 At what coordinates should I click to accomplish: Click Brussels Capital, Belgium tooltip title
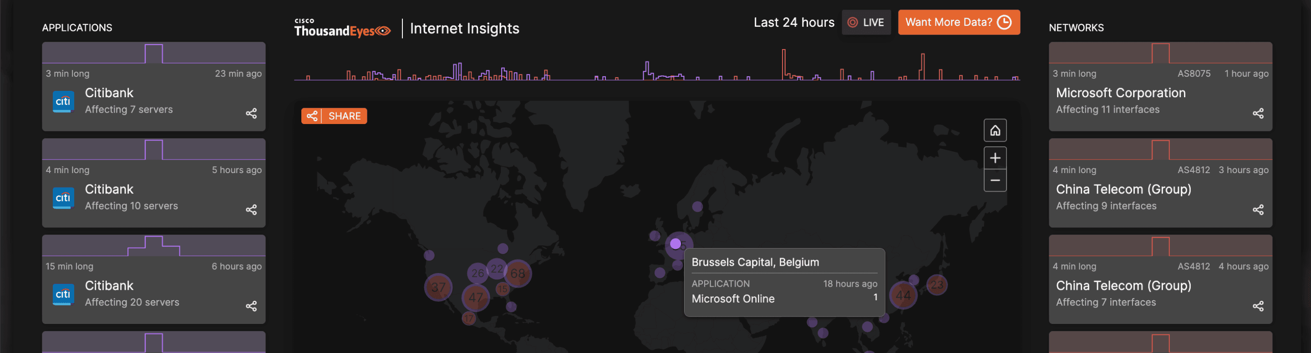755,262
